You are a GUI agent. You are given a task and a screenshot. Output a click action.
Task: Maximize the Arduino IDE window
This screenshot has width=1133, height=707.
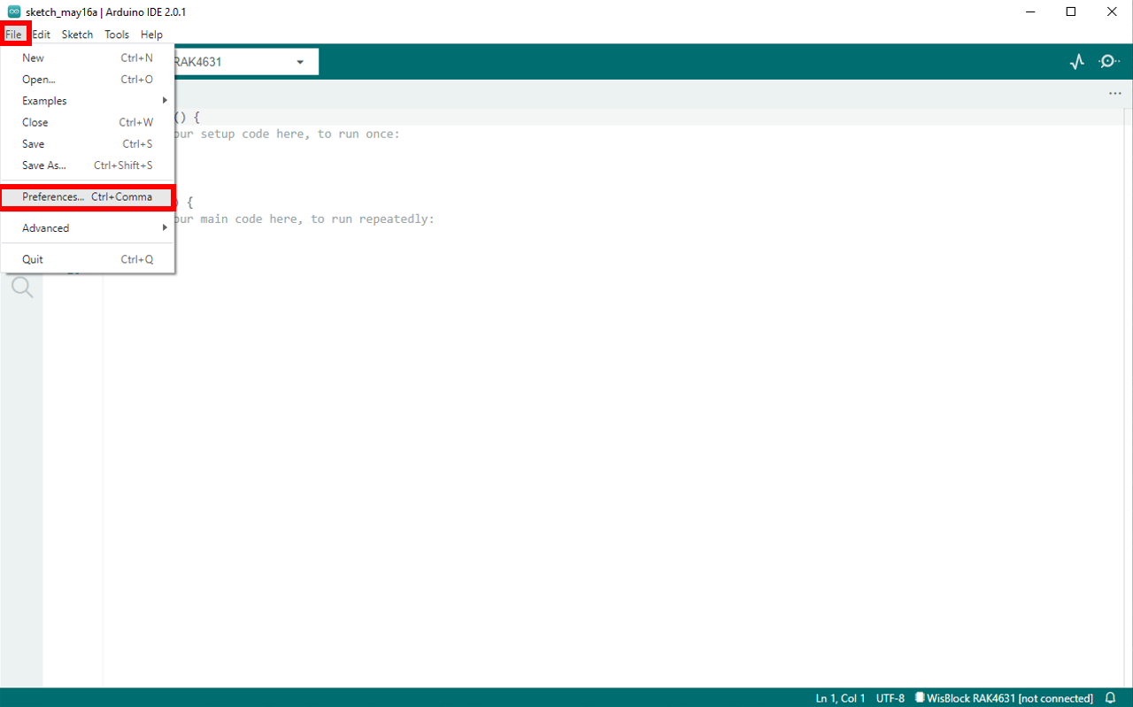coord(1071,12)
